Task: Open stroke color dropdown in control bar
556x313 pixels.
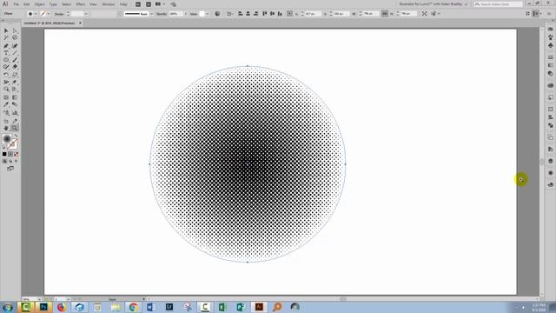Action: (x=49, y=14)
